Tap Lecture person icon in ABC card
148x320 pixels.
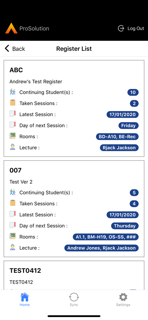point(13,147)
